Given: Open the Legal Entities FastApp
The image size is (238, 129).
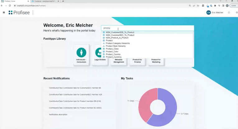Looking at the screenshot, I should [100, 55].
